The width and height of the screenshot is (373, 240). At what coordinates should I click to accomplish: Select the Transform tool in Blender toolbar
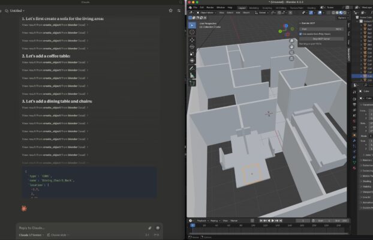pyautogui.click(x=192, y=61)
